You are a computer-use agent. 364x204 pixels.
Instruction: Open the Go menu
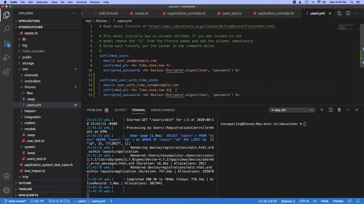coord(63,2)
